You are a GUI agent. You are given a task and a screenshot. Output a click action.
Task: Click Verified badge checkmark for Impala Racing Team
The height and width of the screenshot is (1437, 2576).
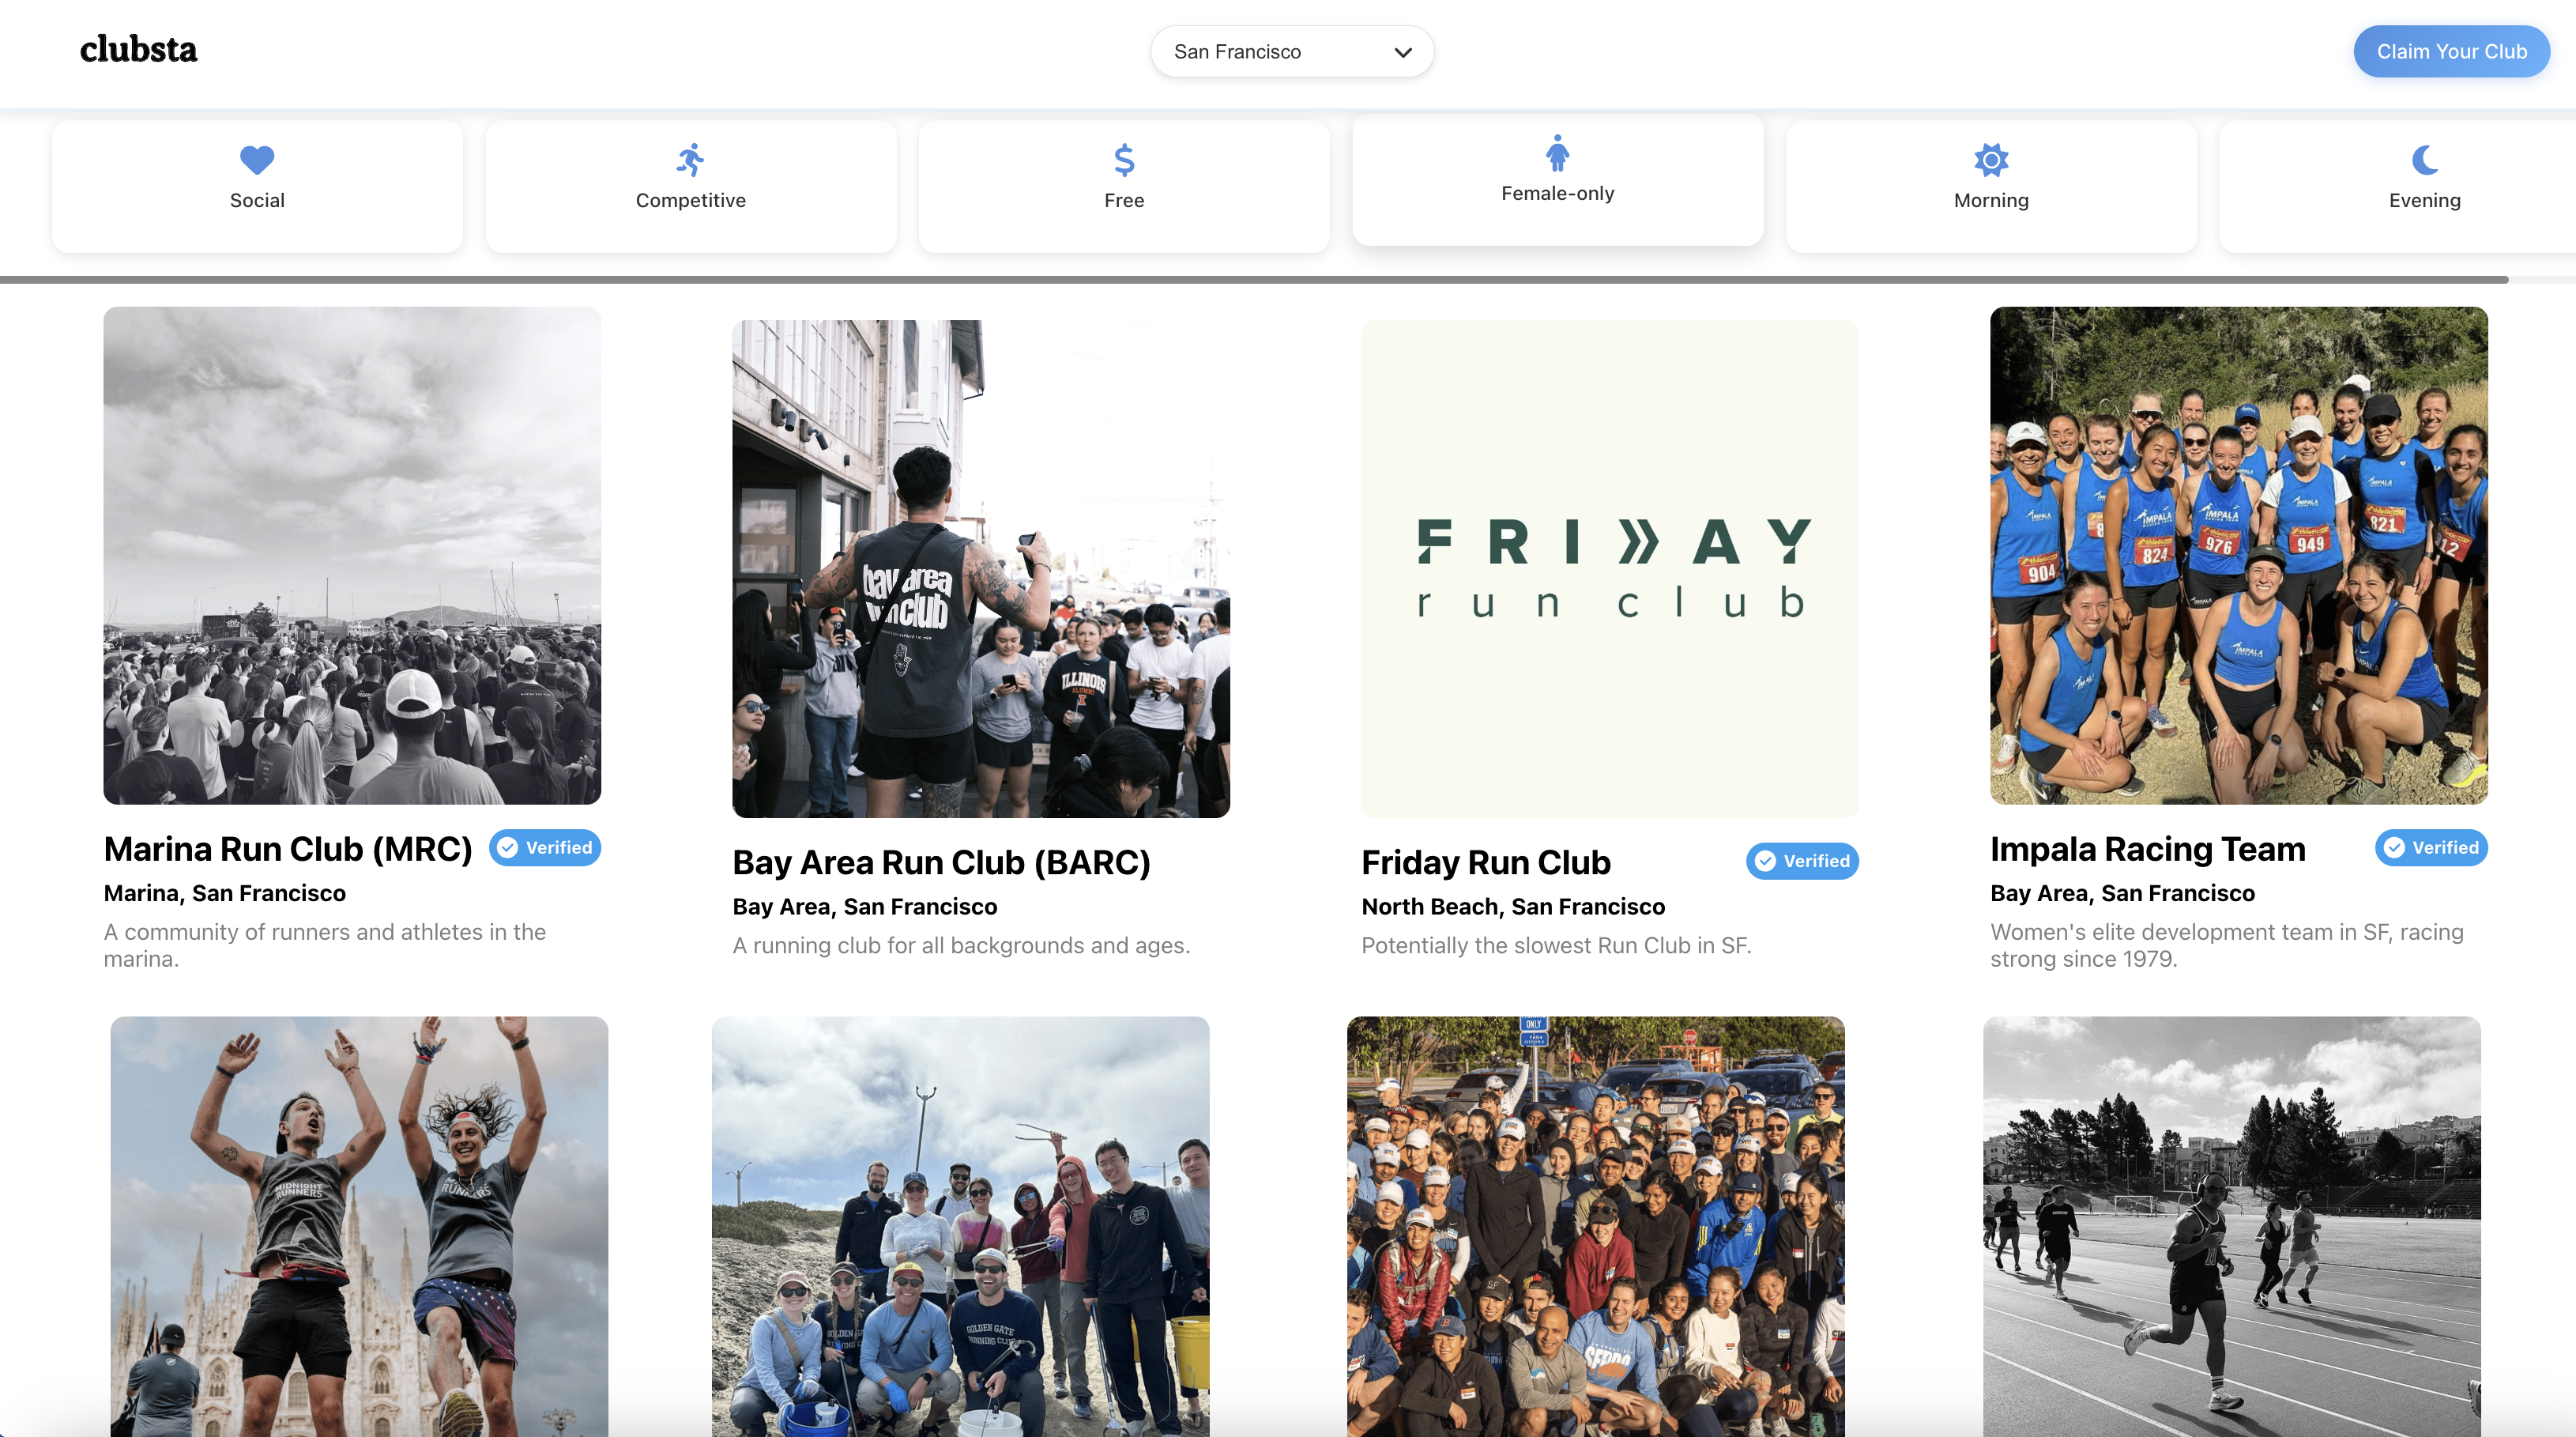(x=2394, y=848)
